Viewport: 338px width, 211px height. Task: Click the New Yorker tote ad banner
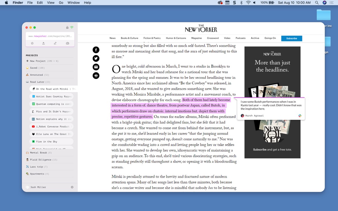pos(272,102)
